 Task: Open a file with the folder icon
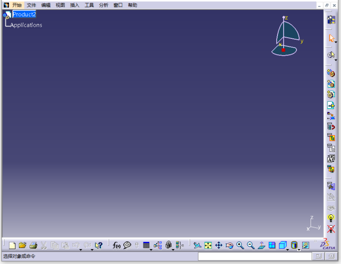click(22, 245)
